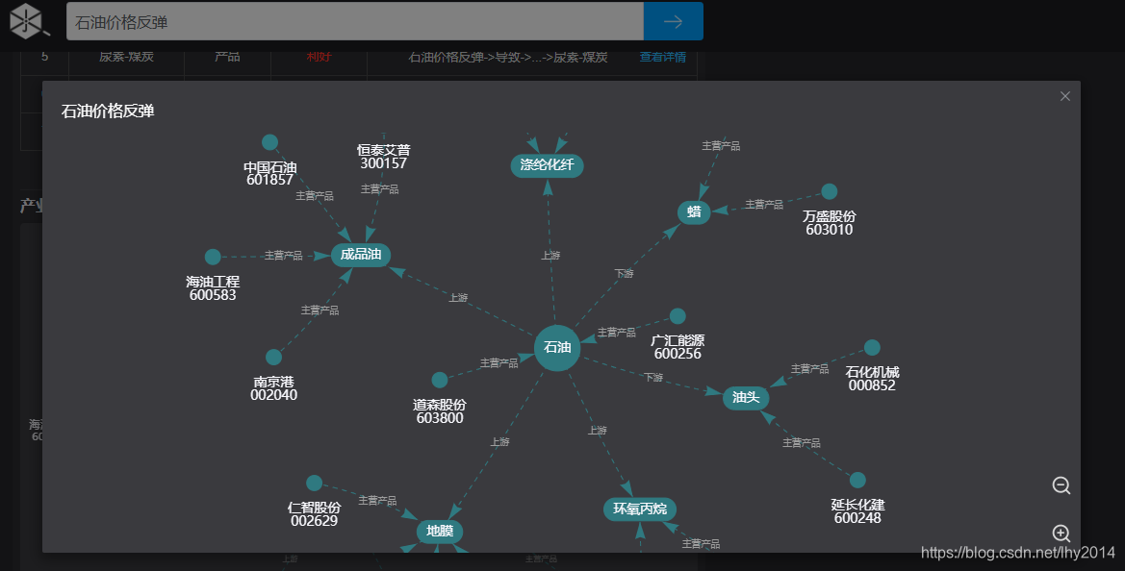Click the 延长化建 600248 node circle

pos(857,480)
